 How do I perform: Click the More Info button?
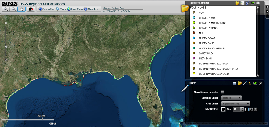coord(91,9)
